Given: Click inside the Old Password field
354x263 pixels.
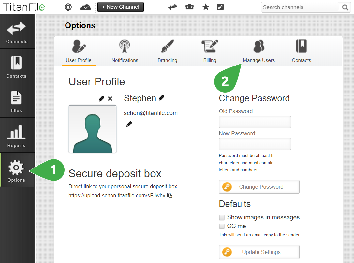Looking at the screenshot, I should point(255,122).
